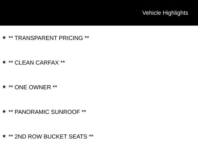Click the word OWNER in third highlight
The height and width of the screenshot is (149, 198).
coord(40,87)
